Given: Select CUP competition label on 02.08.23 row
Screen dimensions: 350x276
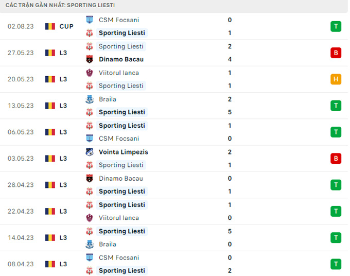Looking at the screenshot, I should coord(66,26).
